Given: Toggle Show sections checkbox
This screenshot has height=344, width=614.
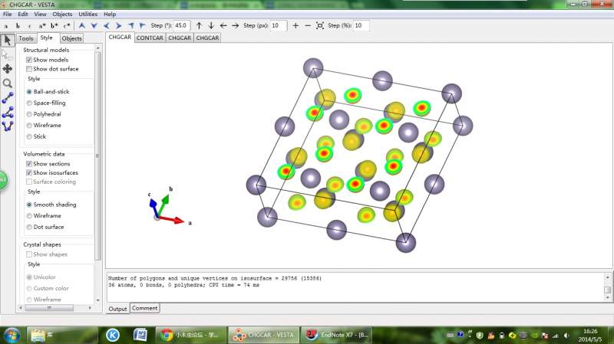Looking at the screenshot, I should click(x=29, y=164).
